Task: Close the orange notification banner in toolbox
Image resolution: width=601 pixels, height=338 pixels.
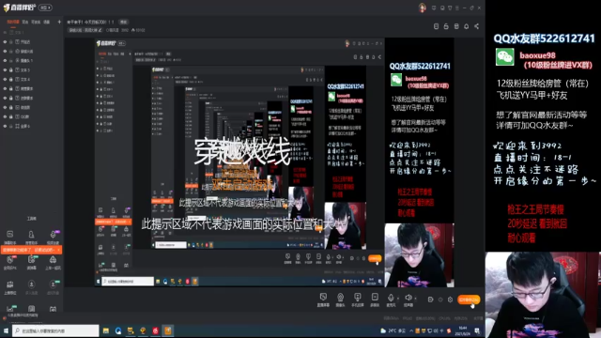Action: (x=58, y=250)
